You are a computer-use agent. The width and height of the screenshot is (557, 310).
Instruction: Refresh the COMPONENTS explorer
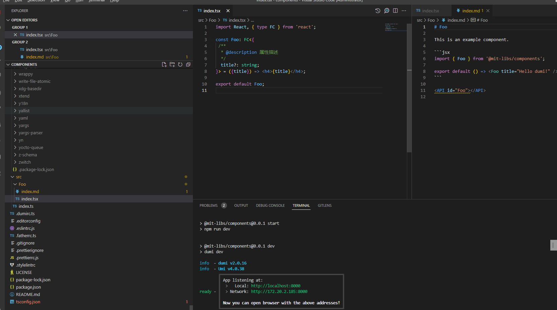click(x=180, y=64)
